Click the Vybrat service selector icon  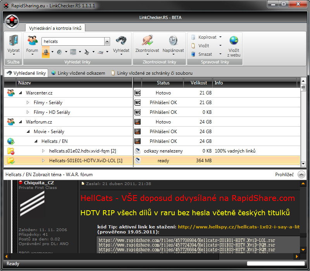14,41
